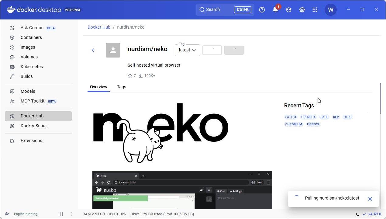
Task: Open engine options three-dot menu
Action: [71, 214]
